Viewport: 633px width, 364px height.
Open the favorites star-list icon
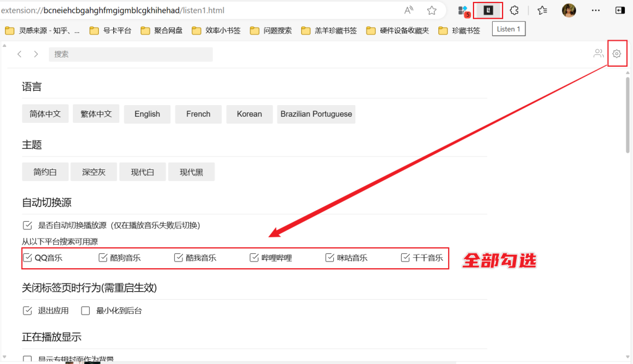(x=542, y=10)
